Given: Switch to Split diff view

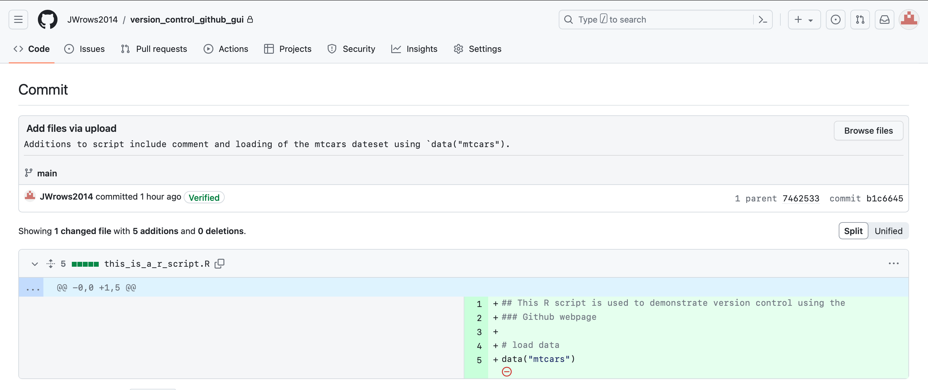Looking at the screenshot, I should pyautogui.click(x=853, y=231).
